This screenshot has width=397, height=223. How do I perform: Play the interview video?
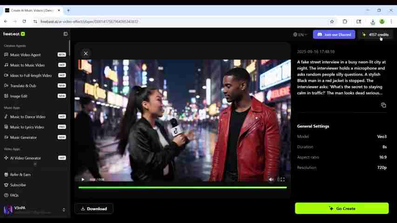point(83,179)
